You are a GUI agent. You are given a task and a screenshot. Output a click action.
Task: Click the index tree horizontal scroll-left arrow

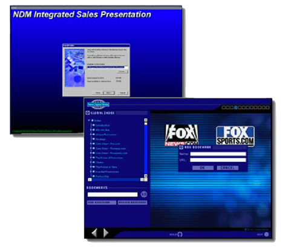point(90,179)
